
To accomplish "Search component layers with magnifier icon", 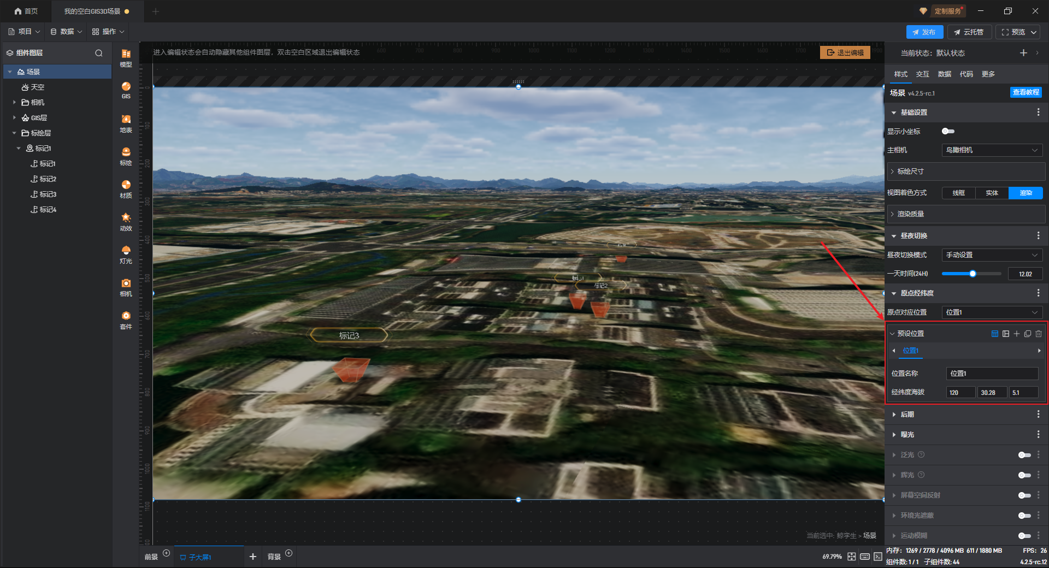I will coord(99,53).
